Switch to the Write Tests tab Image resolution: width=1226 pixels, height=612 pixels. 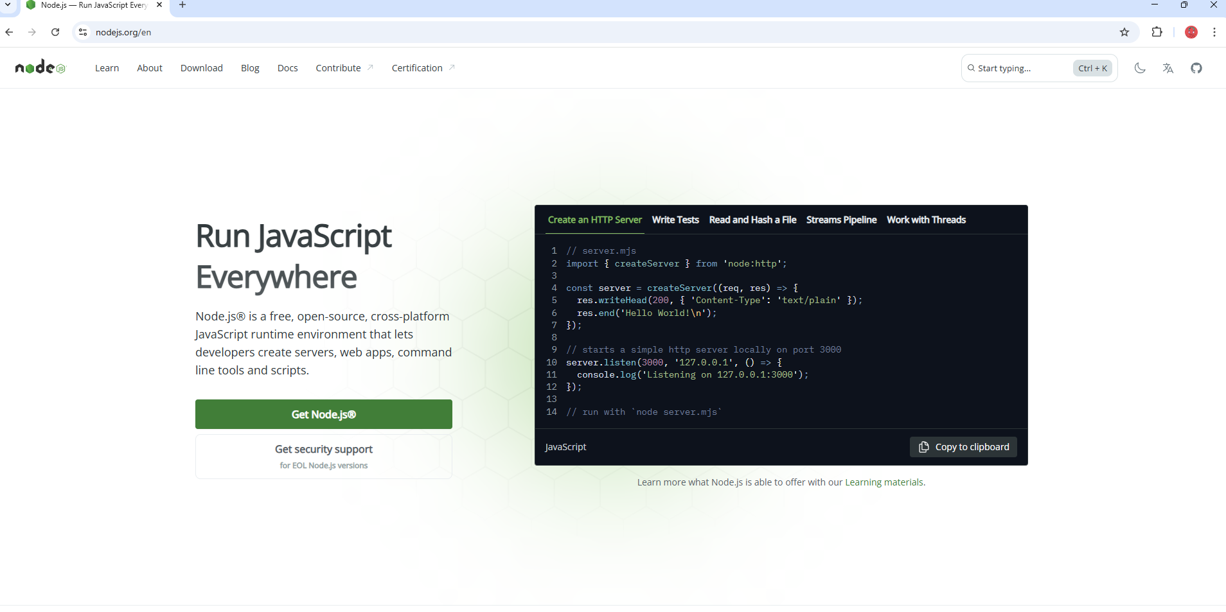[x=675, y=219]
